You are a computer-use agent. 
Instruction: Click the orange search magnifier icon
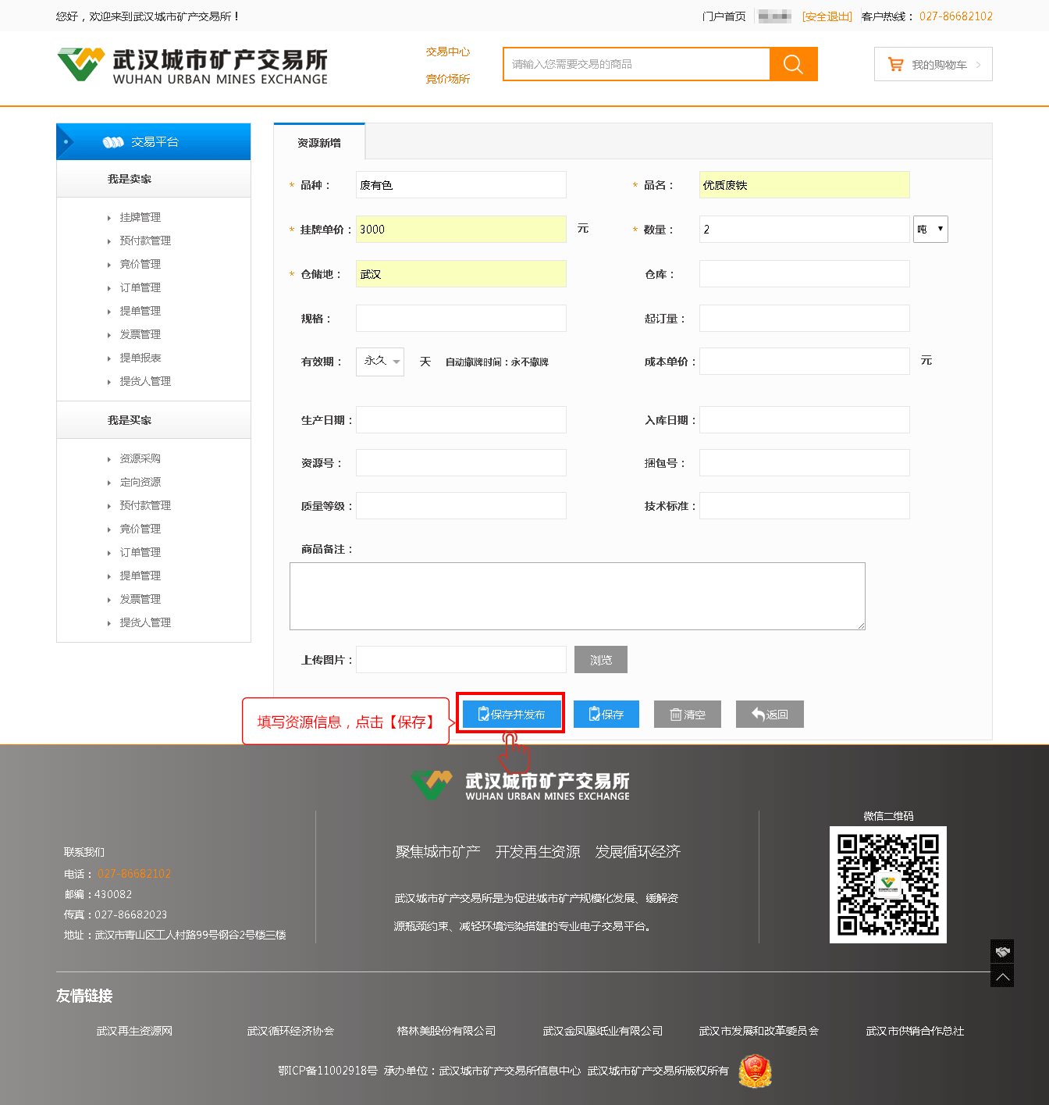793,64
